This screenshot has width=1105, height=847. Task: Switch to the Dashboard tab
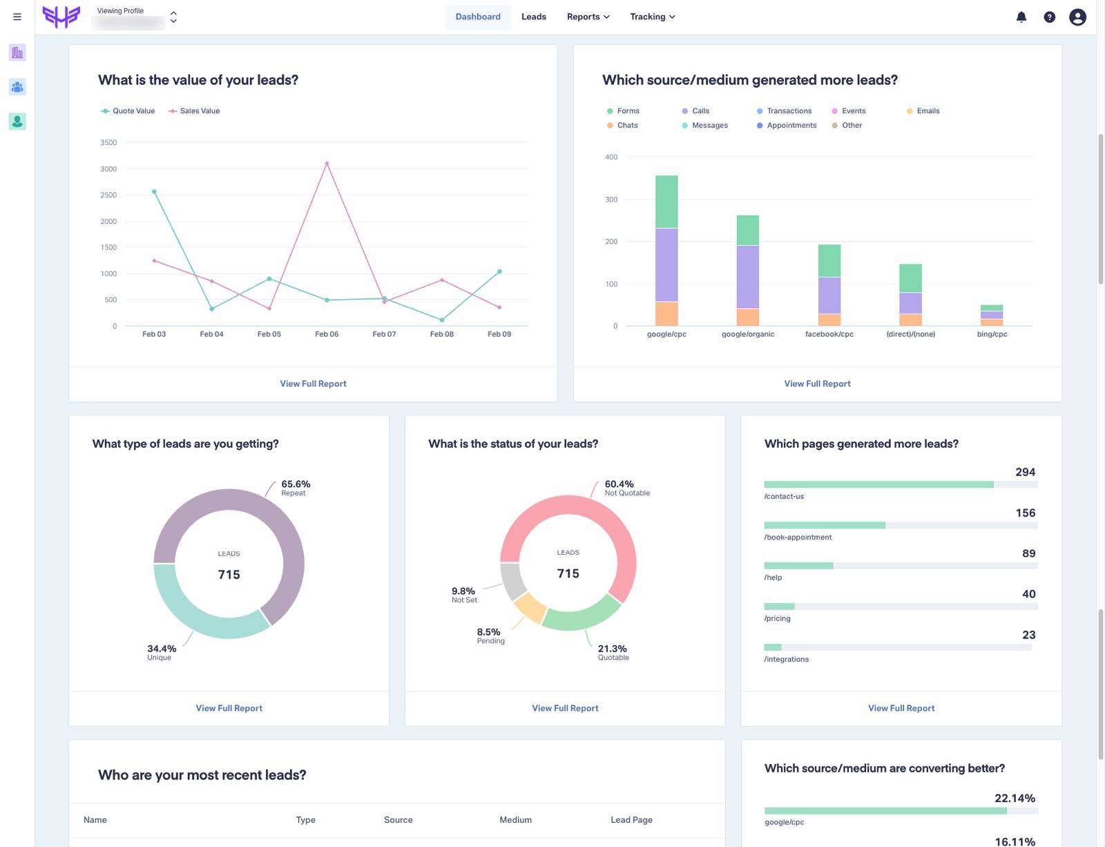point(478,17)
